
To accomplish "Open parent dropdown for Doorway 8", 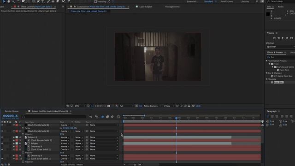I will [x=104, y=156].
